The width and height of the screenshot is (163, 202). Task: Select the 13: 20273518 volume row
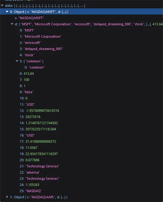coord(30,117)
